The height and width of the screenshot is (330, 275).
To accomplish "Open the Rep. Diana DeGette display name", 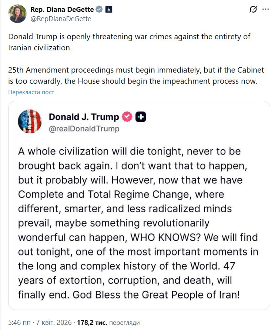I will click(x=62, y=9).
